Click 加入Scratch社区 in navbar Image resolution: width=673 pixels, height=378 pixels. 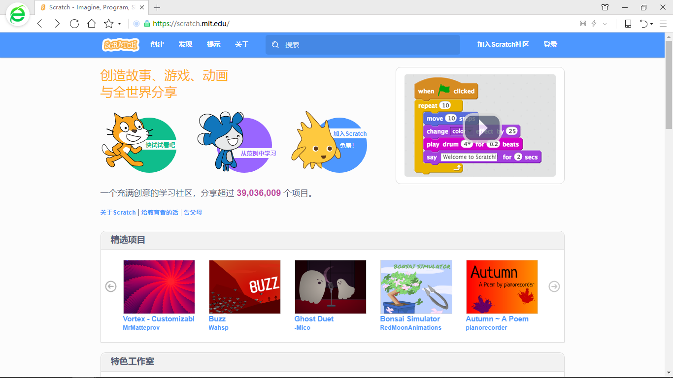click(x=503, y=45)
